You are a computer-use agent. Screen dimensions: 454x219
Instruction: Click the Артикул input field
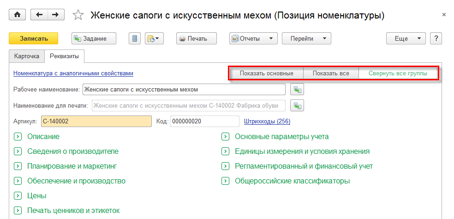[x=96, y=122]
